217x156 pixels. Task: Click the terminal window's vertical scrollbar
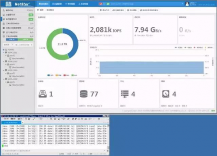point(108,136)
